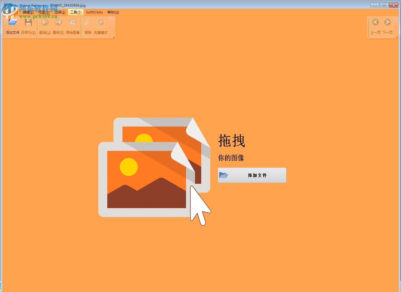Click the 另存为(S) save disk icon

[28, 22]
